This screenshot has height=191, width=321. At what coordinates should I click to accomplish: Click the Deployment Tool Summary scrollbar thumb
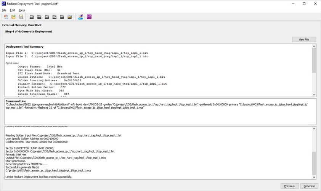click(x=314, y=61)
